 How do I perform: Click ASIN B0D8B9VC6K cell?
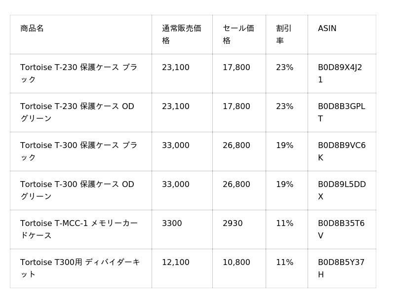point(342,151)
